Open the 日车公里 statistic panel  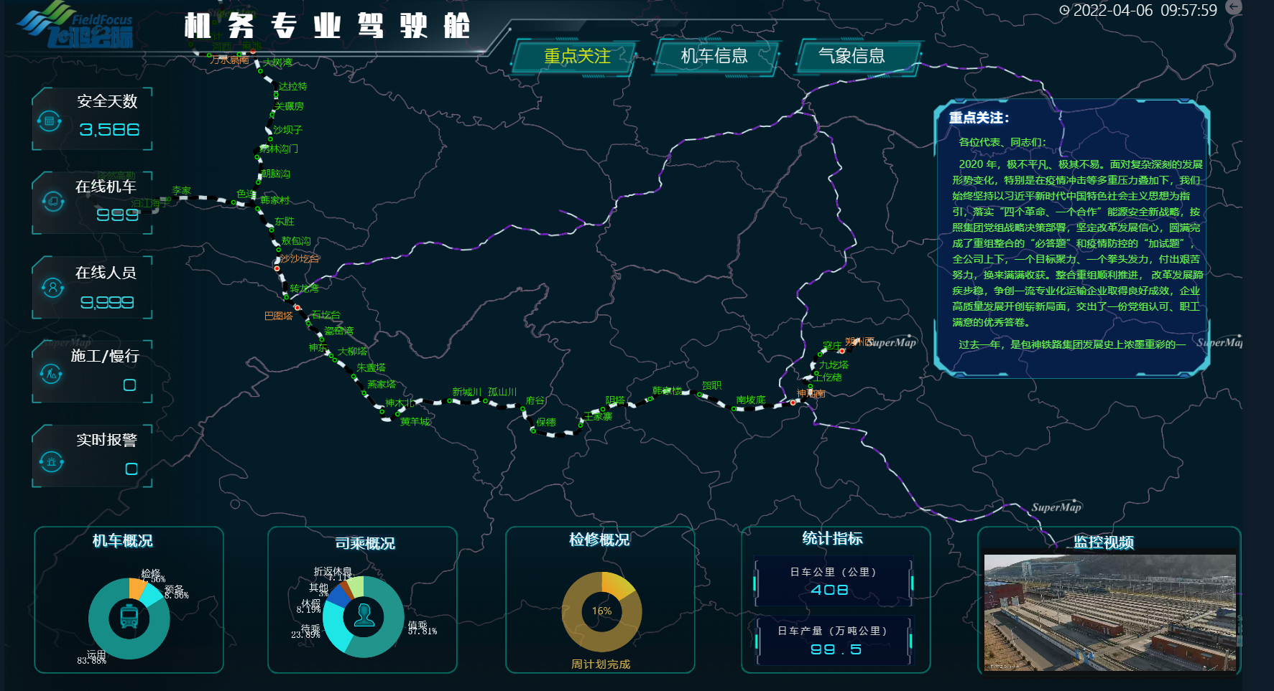coord(834,580)
